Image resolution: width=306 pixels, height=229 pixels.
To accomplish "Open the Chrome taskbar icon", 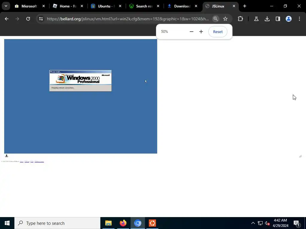I will (137, 223).
